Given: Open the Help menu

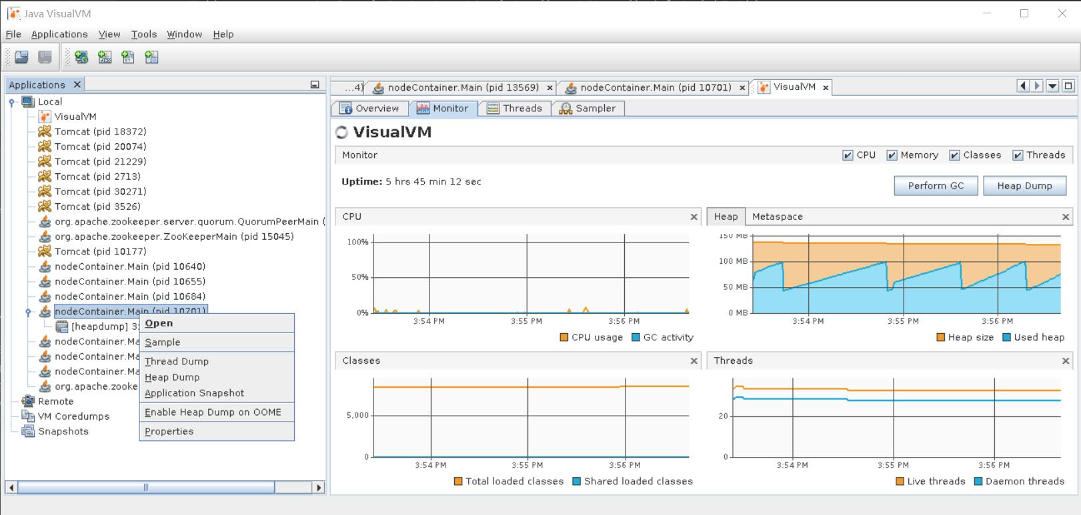Looking at the screenshot, I should (223, 34).
